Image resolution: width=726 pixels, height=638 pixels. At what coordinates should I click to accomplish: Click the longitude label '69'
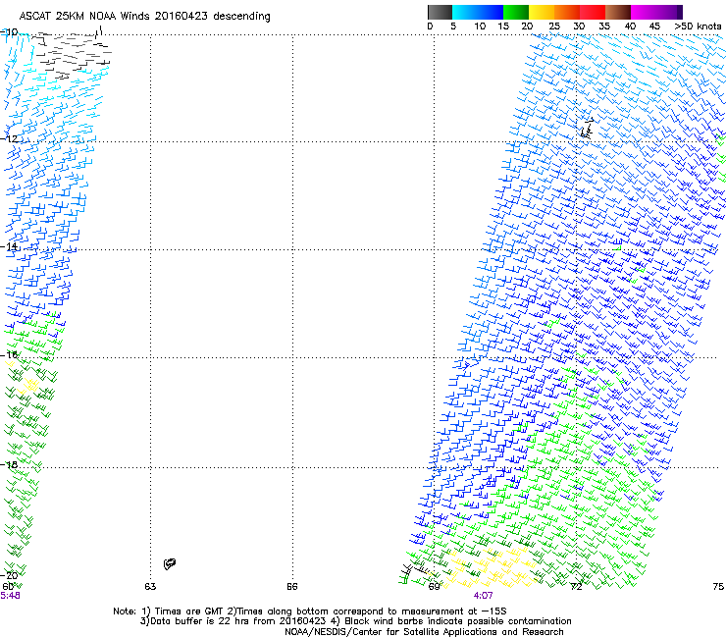(x=434, y=587)
